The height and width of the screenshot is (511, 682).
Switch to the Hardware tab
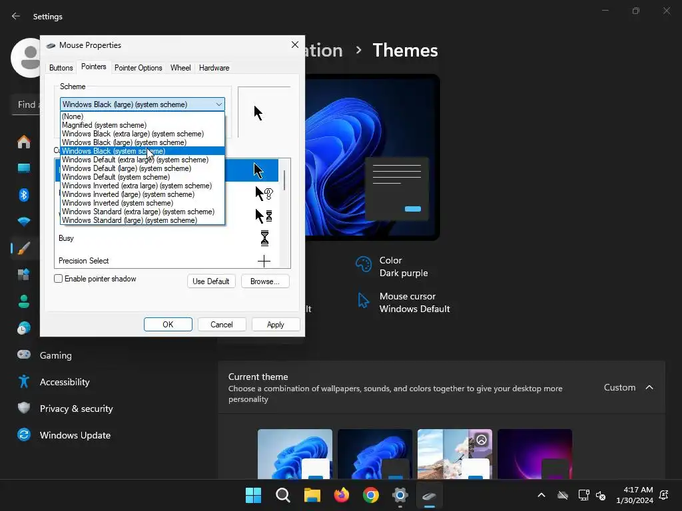[214, 68]
